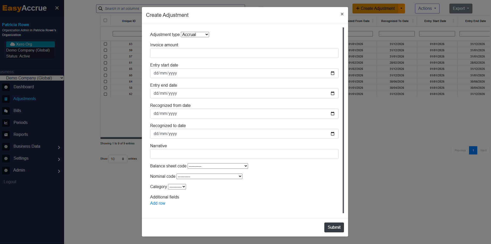
Task: Open calendar picker for Recognized to date
Action: [333, 134]
